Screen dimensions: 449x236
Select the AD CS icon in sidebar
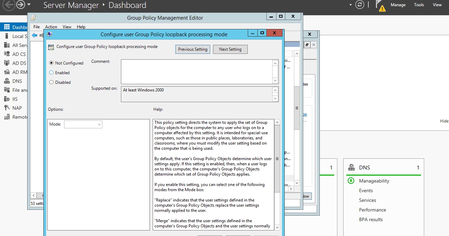pos(7,54)
